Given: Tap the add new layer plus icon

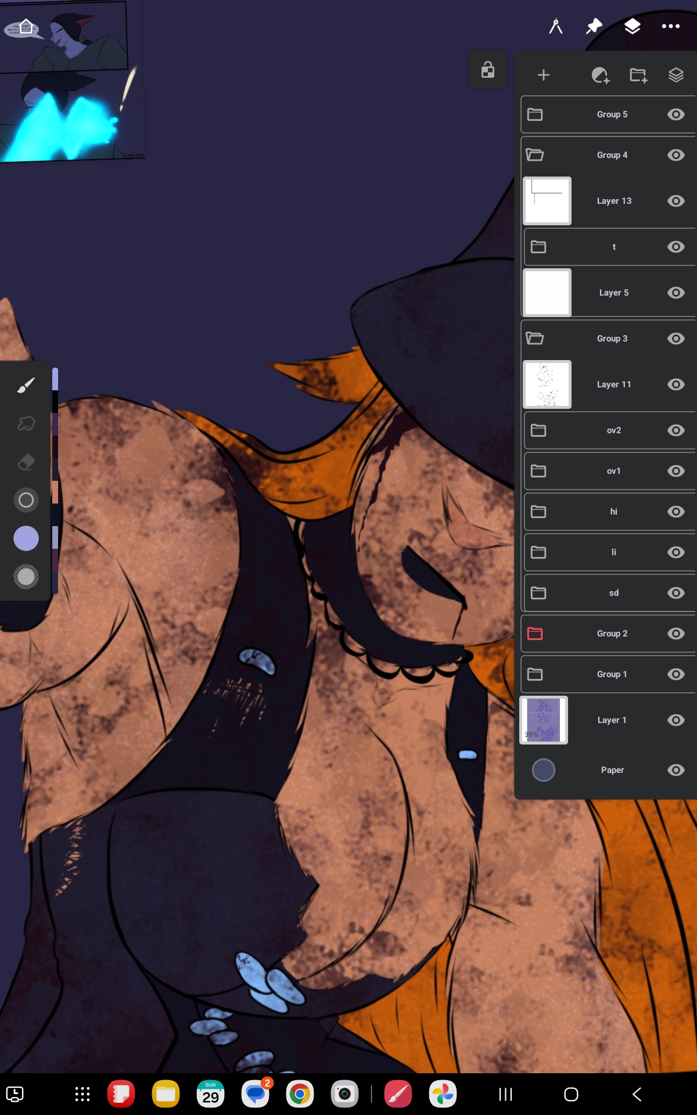Looking at the screenshot, I should [543, 75].
